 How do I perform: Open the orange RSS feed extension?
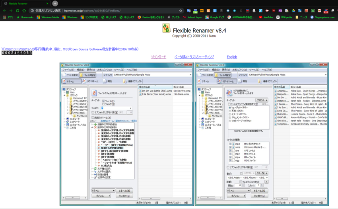click(208, 11)
